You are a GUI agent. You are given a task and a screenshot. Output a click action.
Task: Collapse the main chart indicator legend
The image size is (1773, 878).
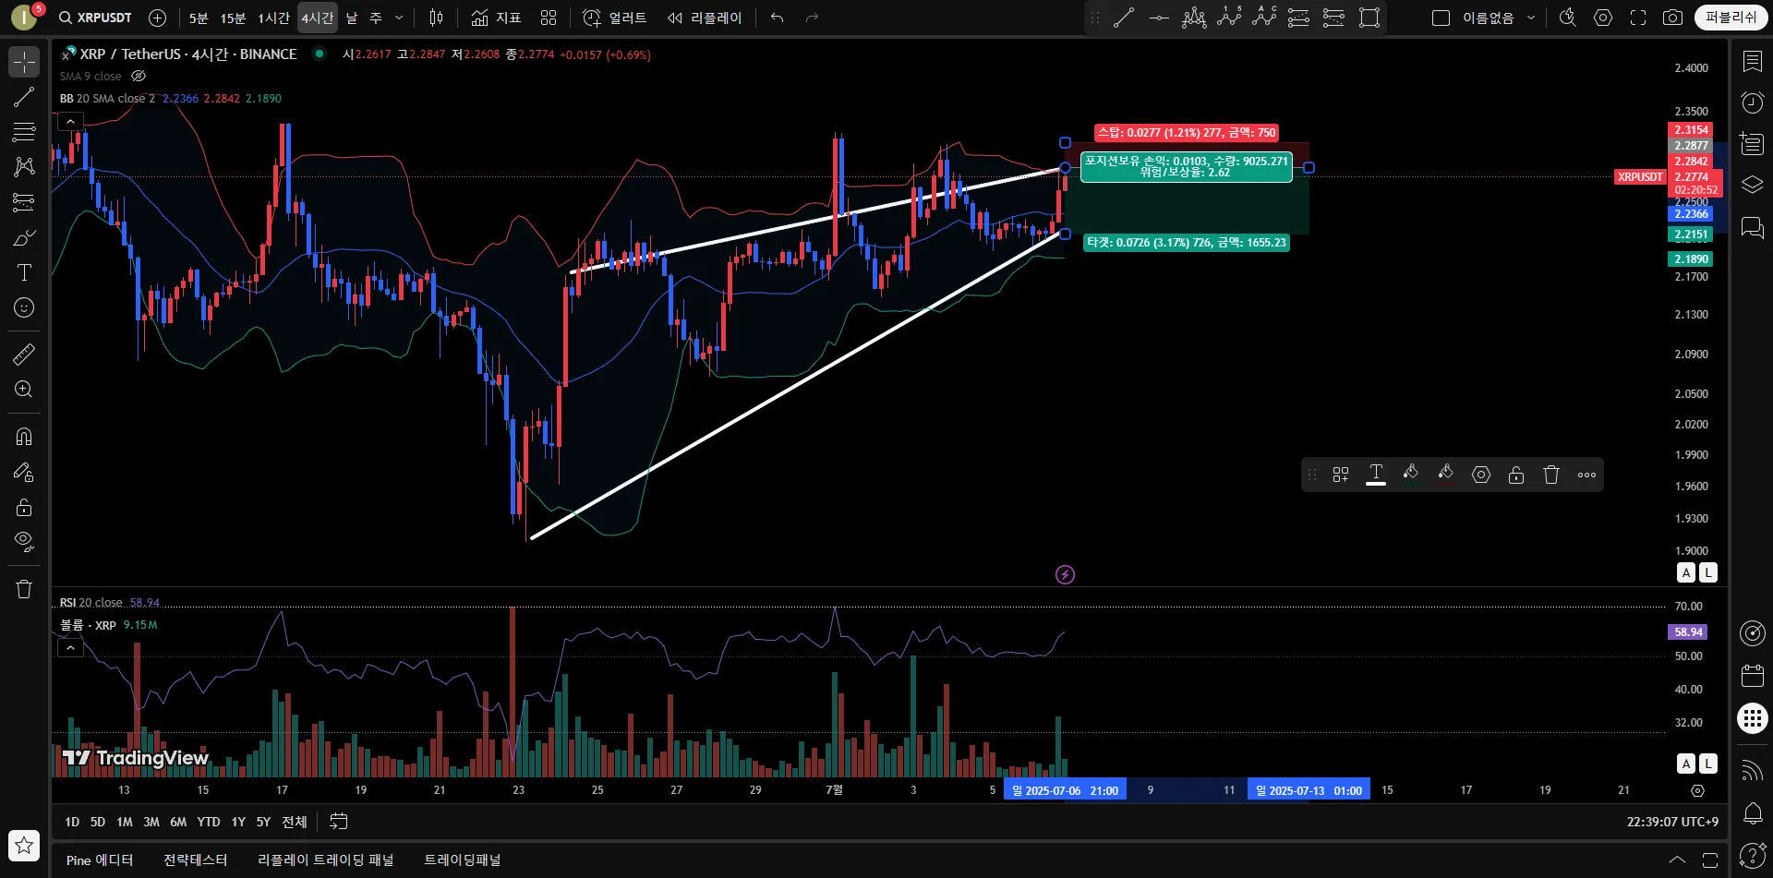coord(70,121)
